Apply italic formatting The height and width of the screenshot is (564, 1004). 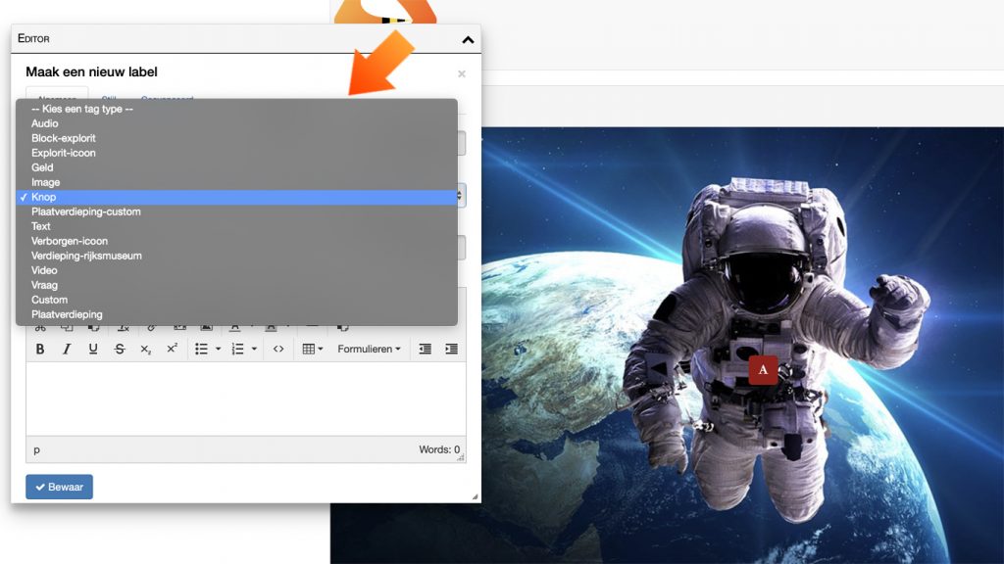[67, 349]
